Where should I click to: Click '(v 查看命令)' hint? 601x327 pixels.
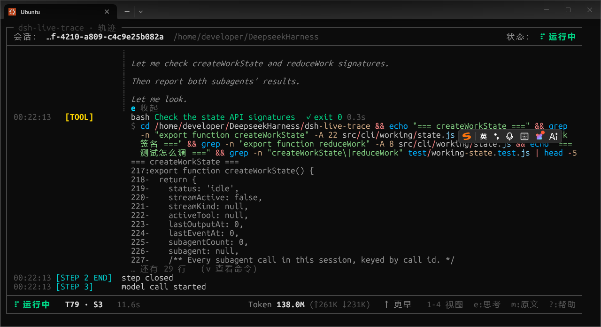click(229, 269)
